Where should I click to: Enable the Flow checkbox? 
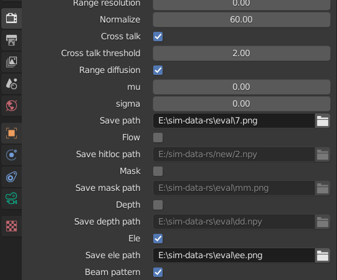158,138
